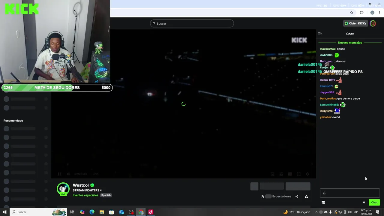Click the green Chat send button

click(374, 202)
